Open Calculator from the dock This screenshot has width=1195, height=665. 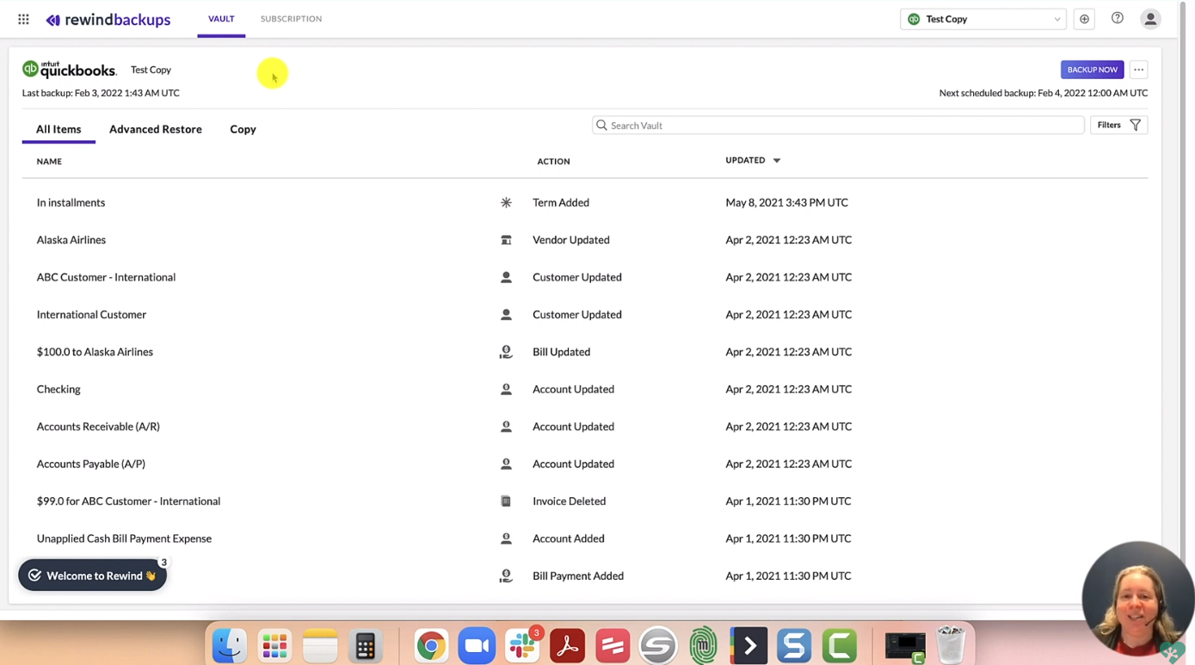pos(365,645)
